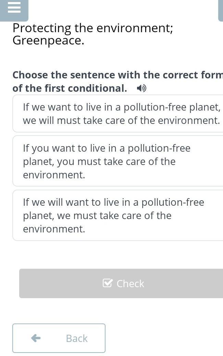Play the question audio with the speaker icon
Viewport: 223px width, 356px height.
point(141,88)
